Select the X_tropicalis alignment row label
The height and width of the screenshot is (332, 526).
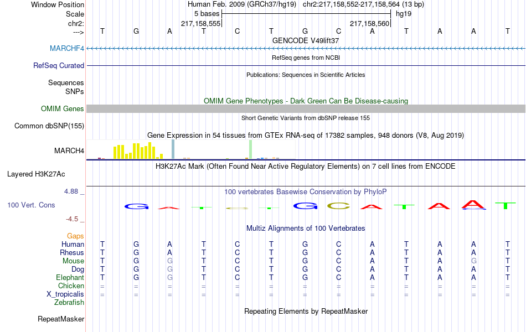coord(65,294)
